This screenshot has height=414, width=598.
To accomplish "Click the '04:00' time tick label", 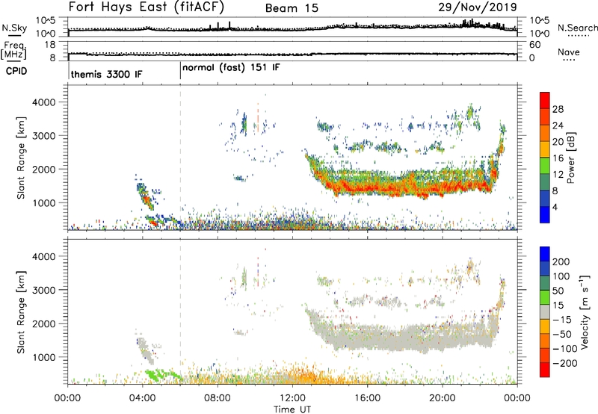I will [x=142, y=398].
